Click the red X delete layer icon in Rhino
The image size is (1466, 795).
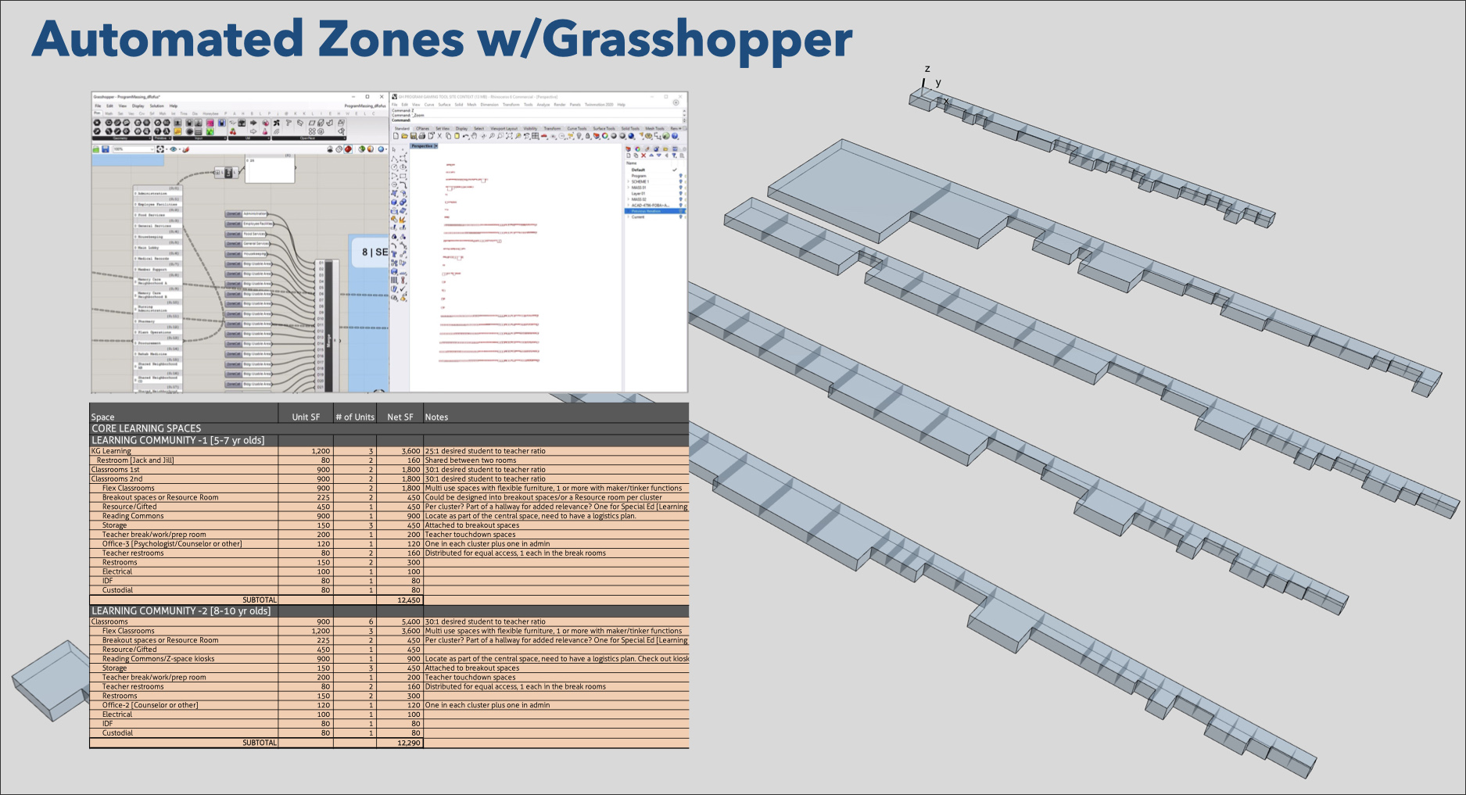[643, 156]
